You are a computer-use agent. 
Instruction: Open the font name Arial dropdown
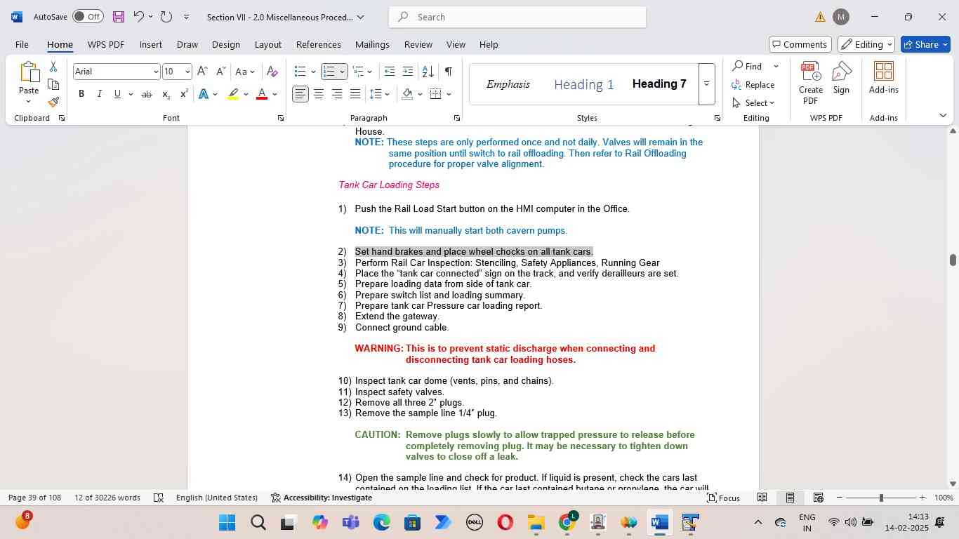tap(156, 72)
